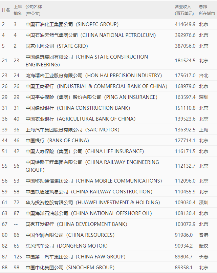Click city 北京 in Sinochem Group row
Viewport: 217px width, 273px height.
(x=203, y=268)
